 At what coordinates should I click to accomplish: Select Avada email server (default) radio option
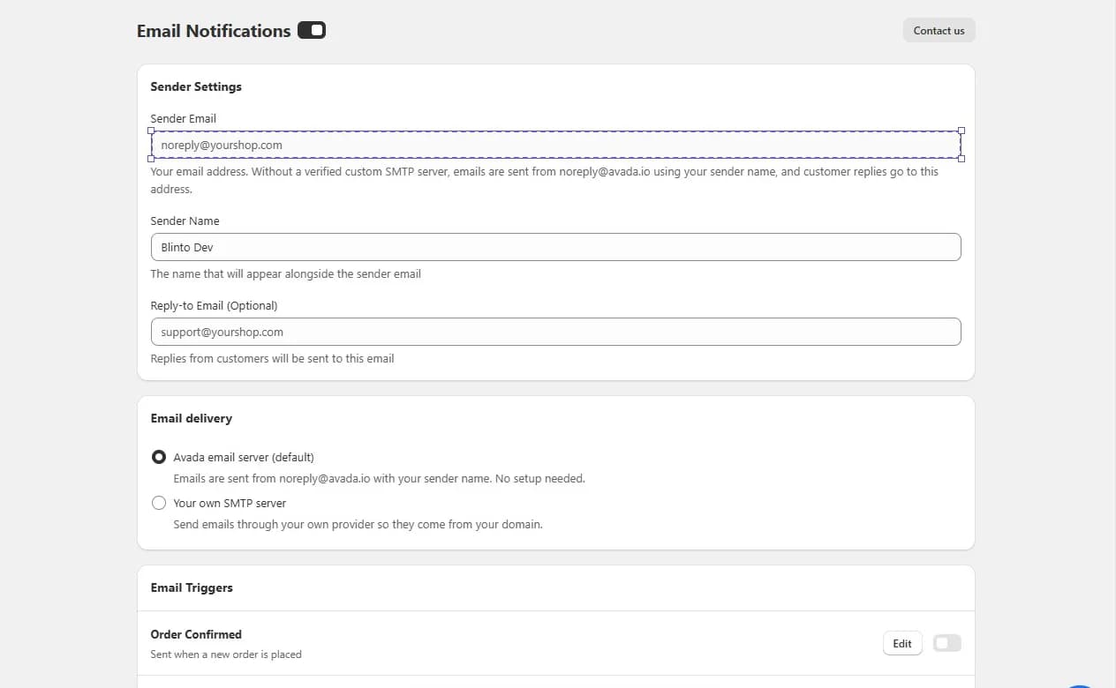tap(159, 457)
